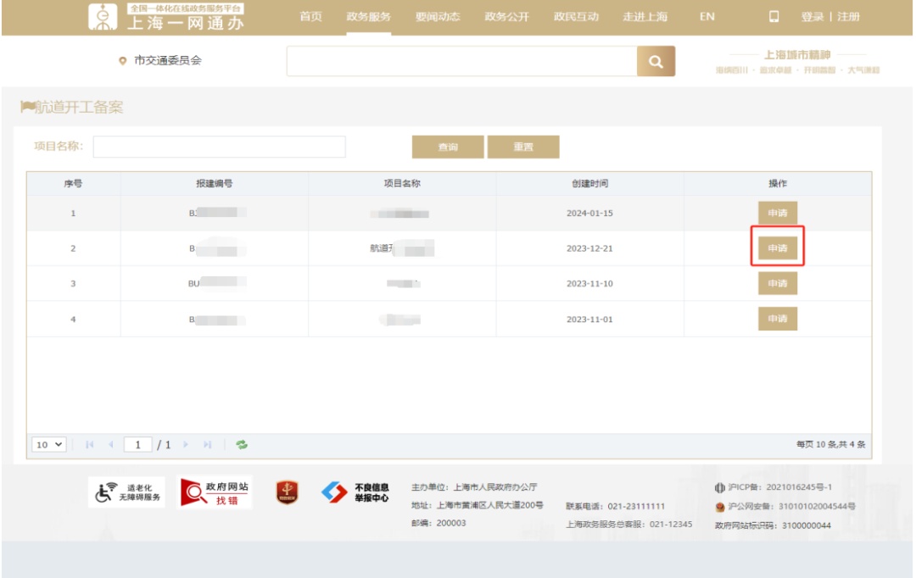Focus the 项目名称 input field
The height and width of the screenshot is (578, 916).
[x=219, y=147]
